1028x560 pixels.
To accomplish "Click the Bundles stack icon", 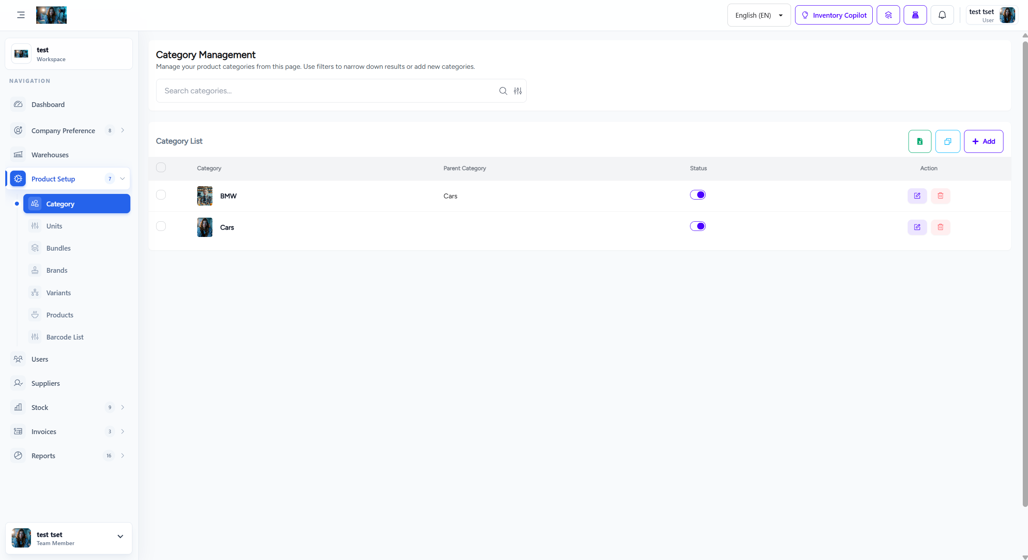I will tap(35, 248).
